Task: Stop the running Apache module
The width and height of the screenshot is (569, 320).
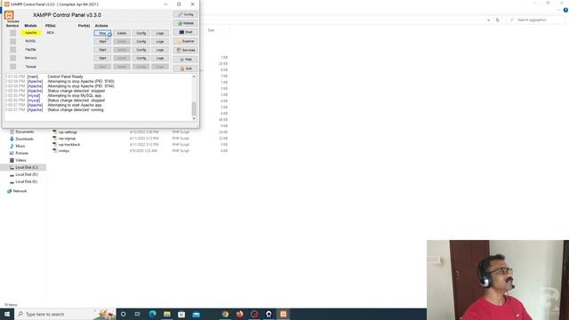Action: tap(103, 33)
